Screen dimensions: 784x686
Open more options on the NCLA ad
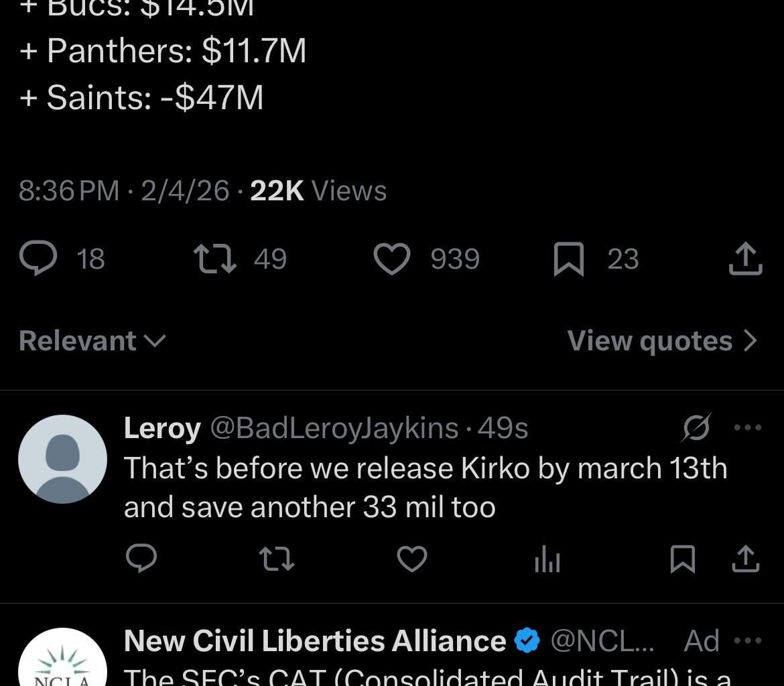click(x=748, y=641)
